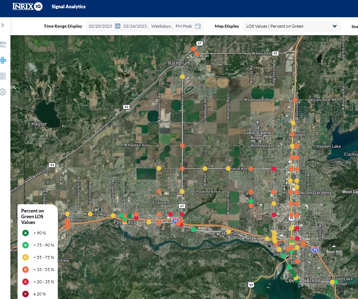Select yellow marker at N Meyer Rd and Prairie

pos(205,169)
